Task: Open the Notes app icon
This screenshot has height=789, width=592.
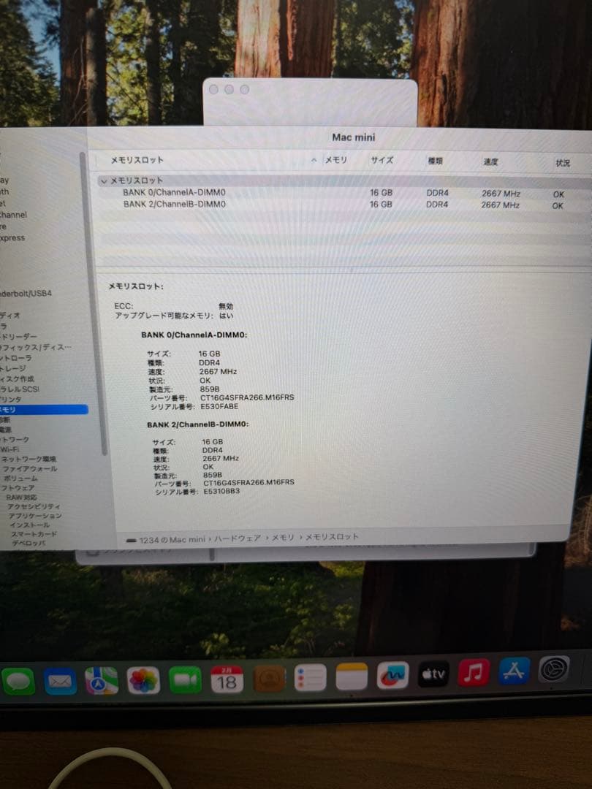Action: [x=352, y=676]
